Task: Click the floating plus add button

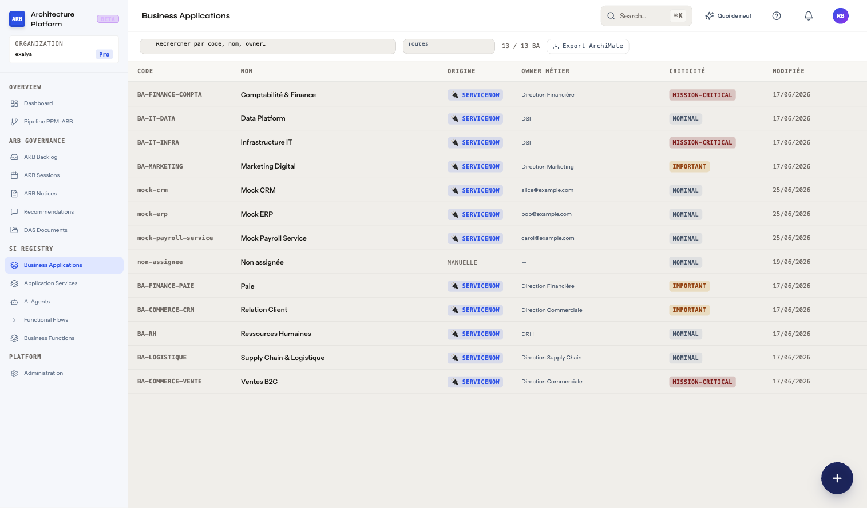Action: [837, 478]
